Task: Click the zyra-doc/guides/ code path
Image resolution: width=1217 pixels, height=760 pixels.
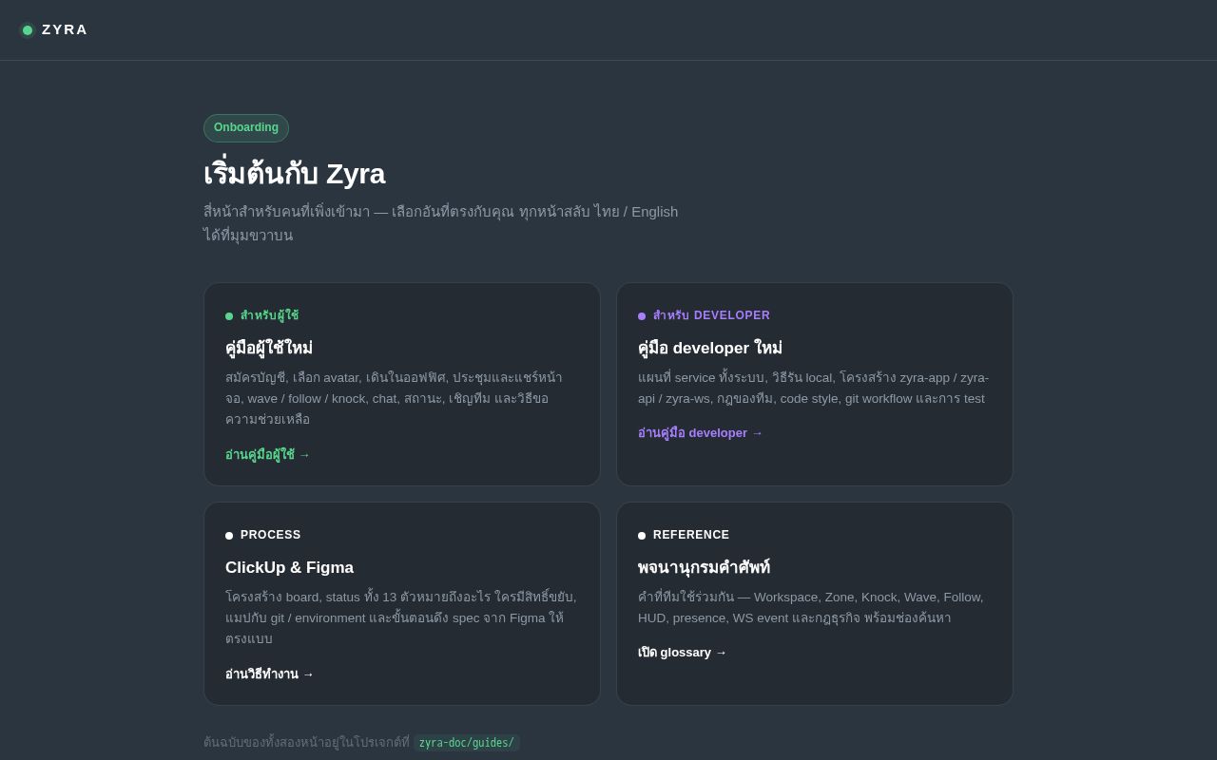Action: tap(467, 743)
